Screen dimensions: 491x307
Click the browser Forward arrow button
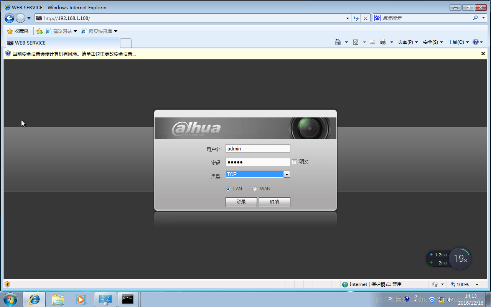20,18
